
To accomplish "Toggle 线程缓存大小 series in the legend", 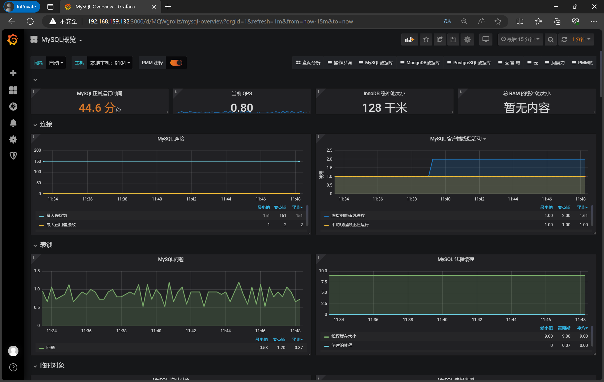I will pyautogui.click(x=344, y=336).
